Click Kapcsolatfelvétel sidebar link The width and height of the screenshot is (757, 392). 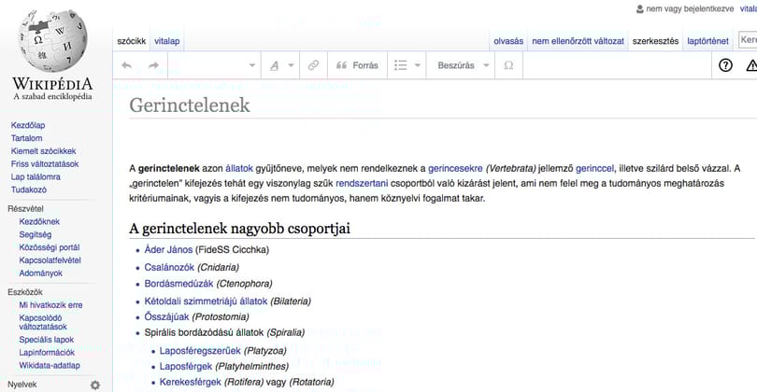(50, 260)
